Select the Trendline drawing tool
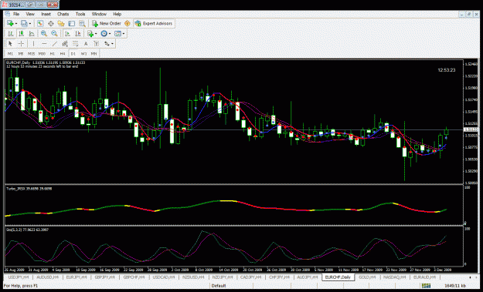 (x=55, y=44)
